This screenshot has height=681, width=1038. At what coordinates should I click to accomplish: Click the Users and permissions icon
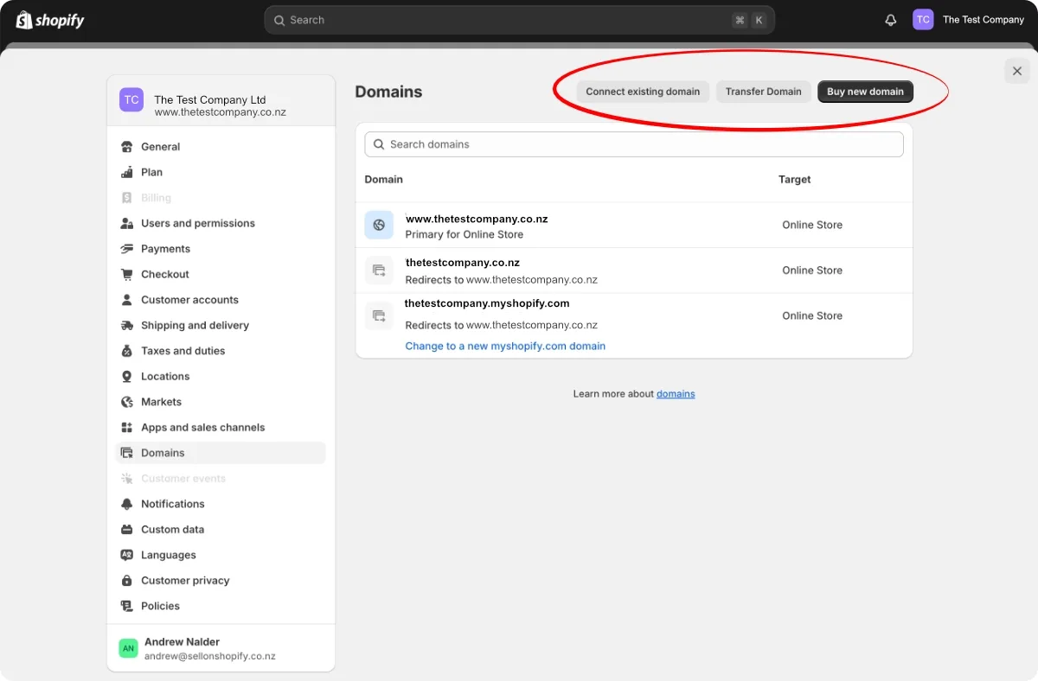point(127,223)
